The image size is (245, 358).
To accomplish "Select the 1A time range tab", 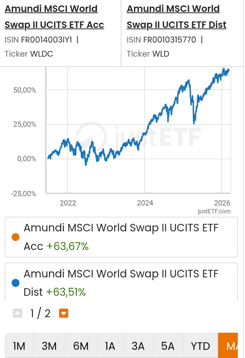I will coord(110,346).
